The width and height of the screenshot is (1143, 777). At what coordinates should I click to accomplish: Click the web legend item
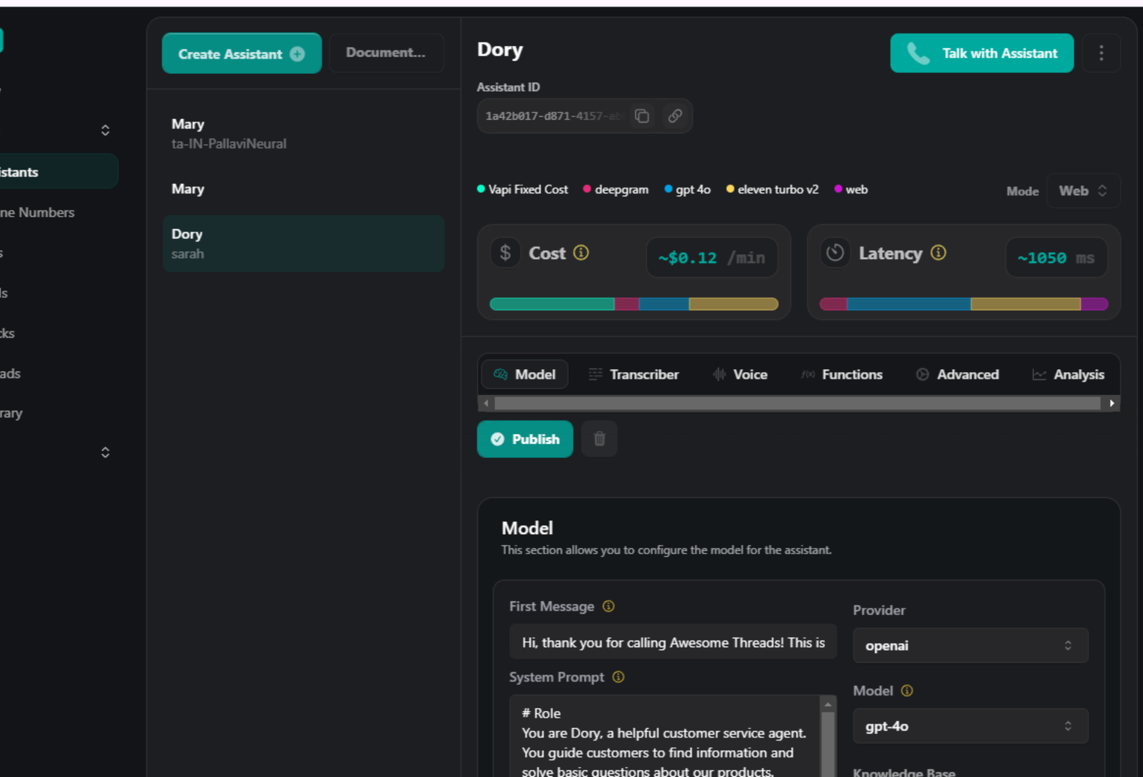pos(851,189)
